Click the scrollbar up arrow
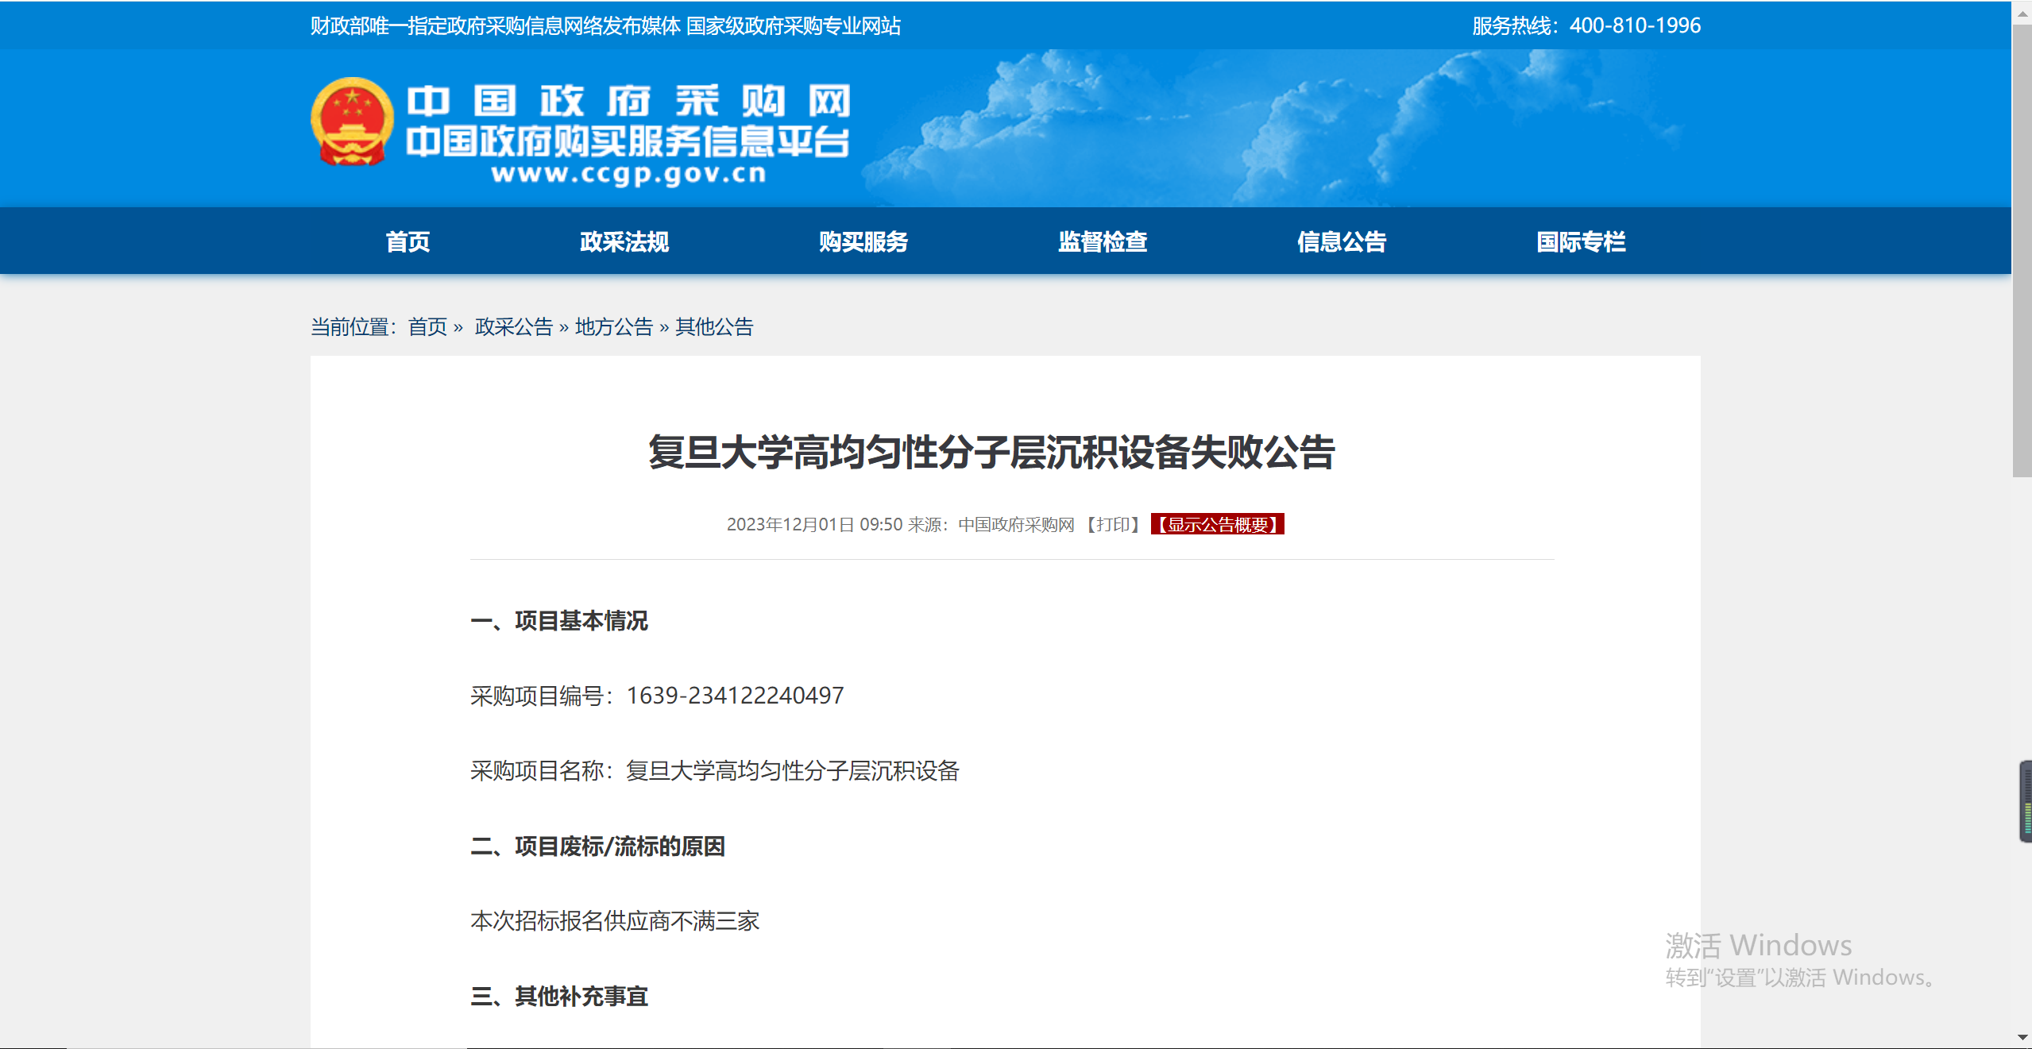Screen dimensions: 2032x1049 point(2022,13)
